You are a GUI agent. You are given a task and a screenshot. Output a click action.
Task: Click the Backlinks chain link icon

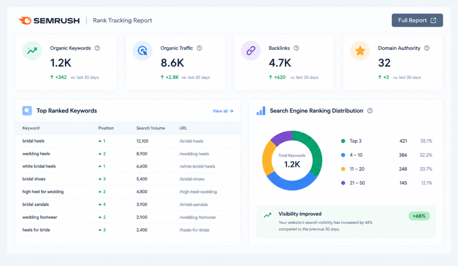click(250, 51)
